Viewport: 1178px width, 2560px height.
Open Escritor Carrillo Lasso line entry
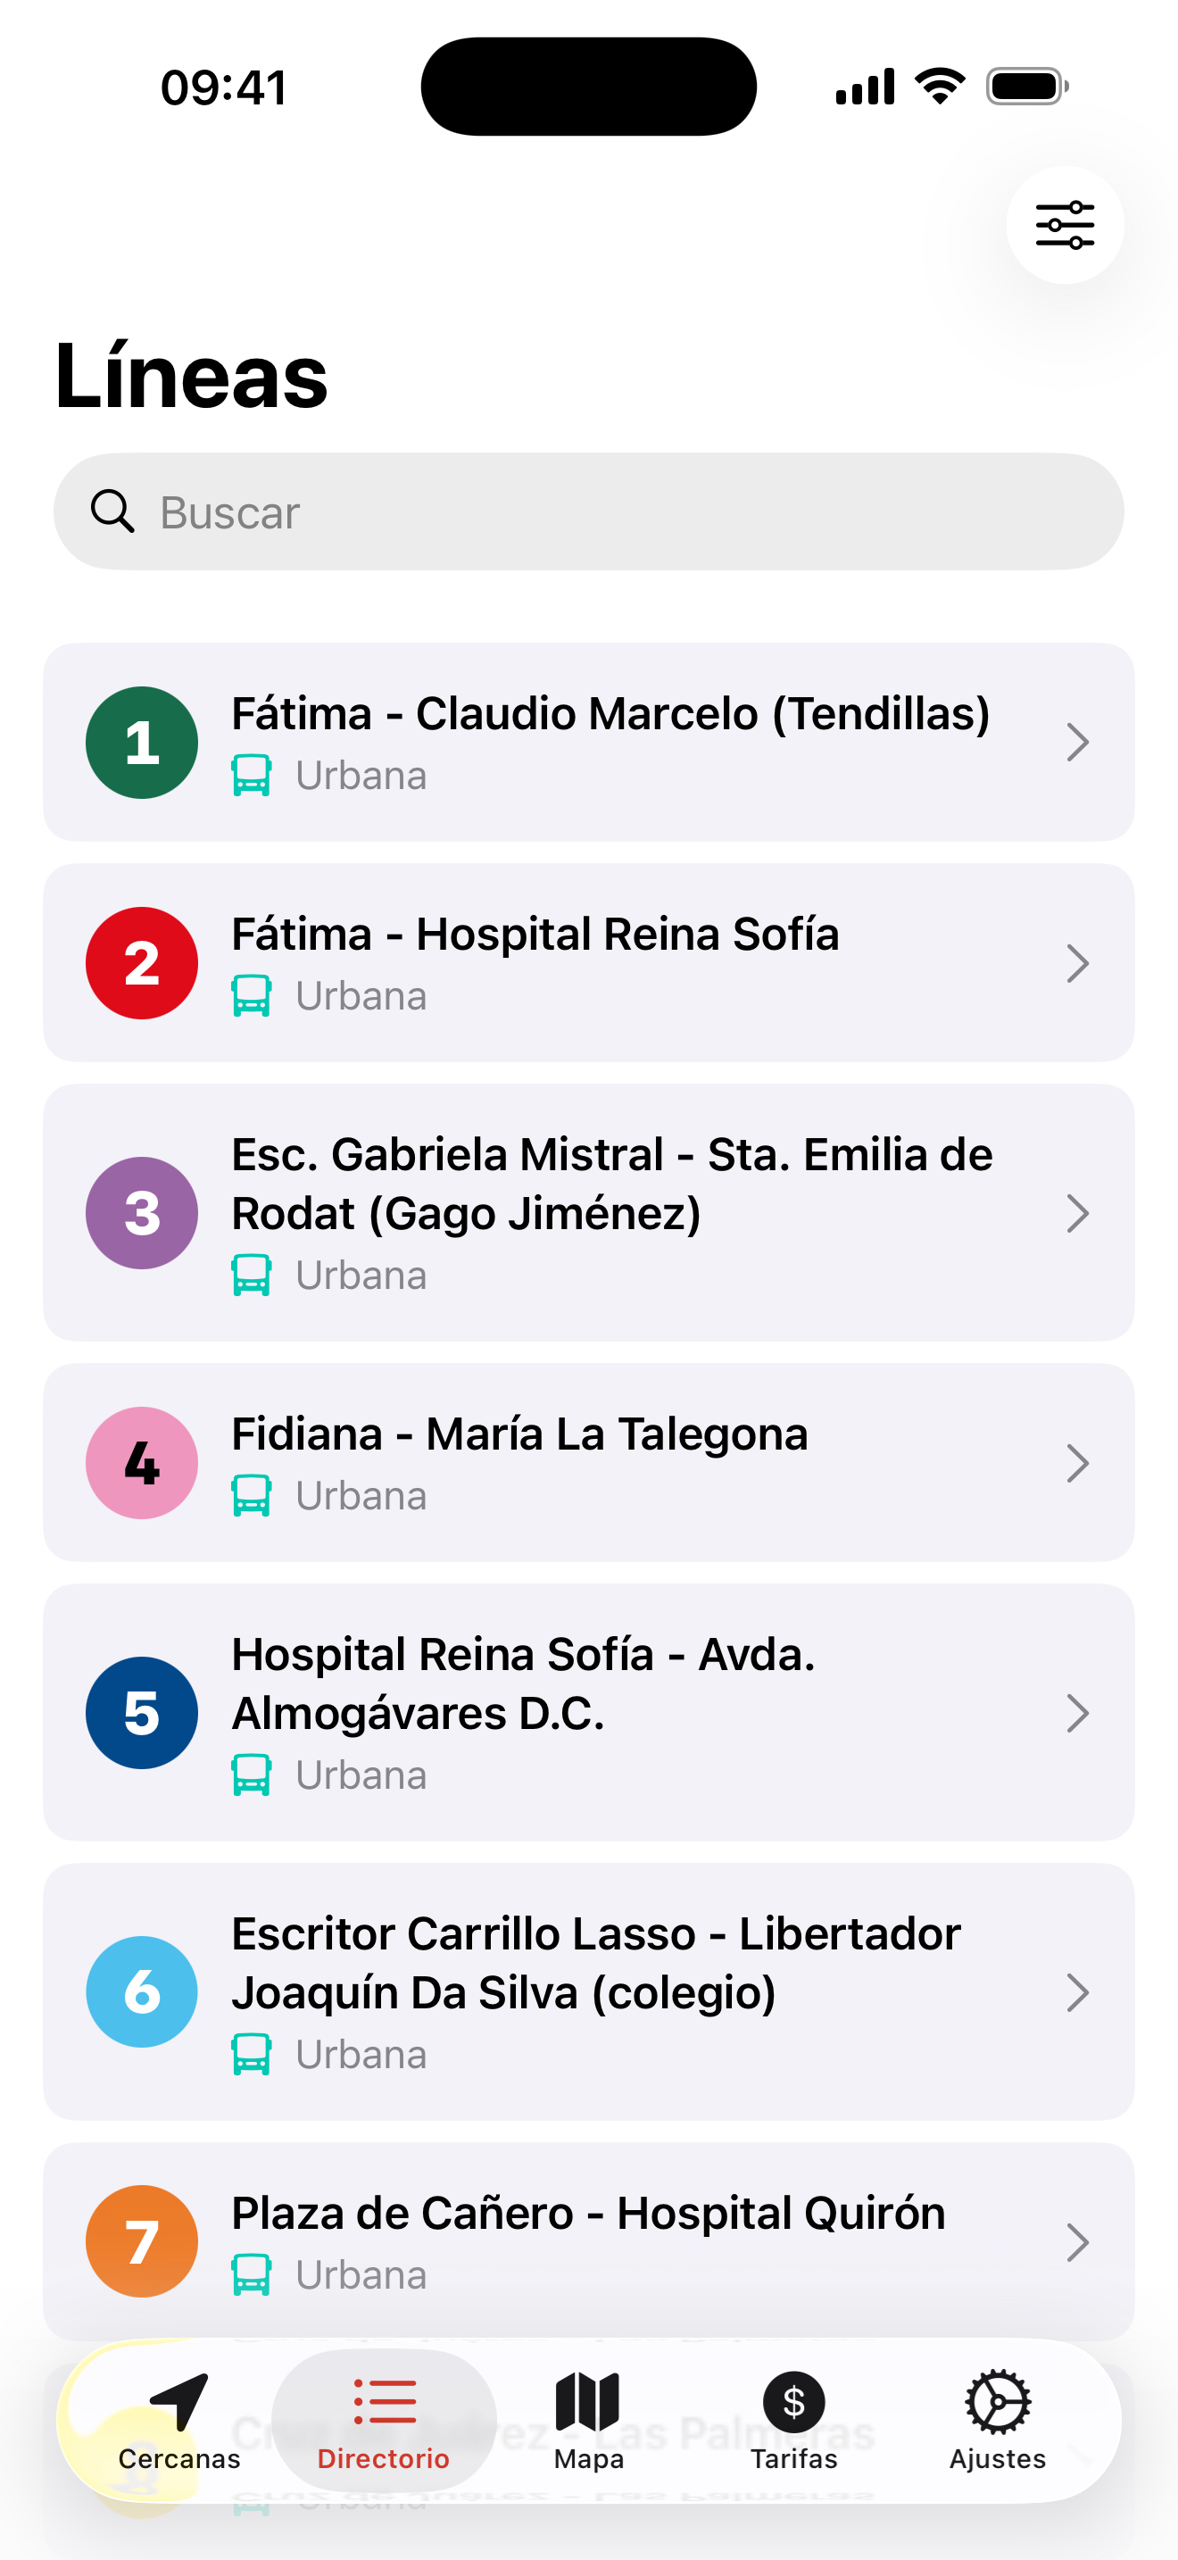click(596, 1964)
